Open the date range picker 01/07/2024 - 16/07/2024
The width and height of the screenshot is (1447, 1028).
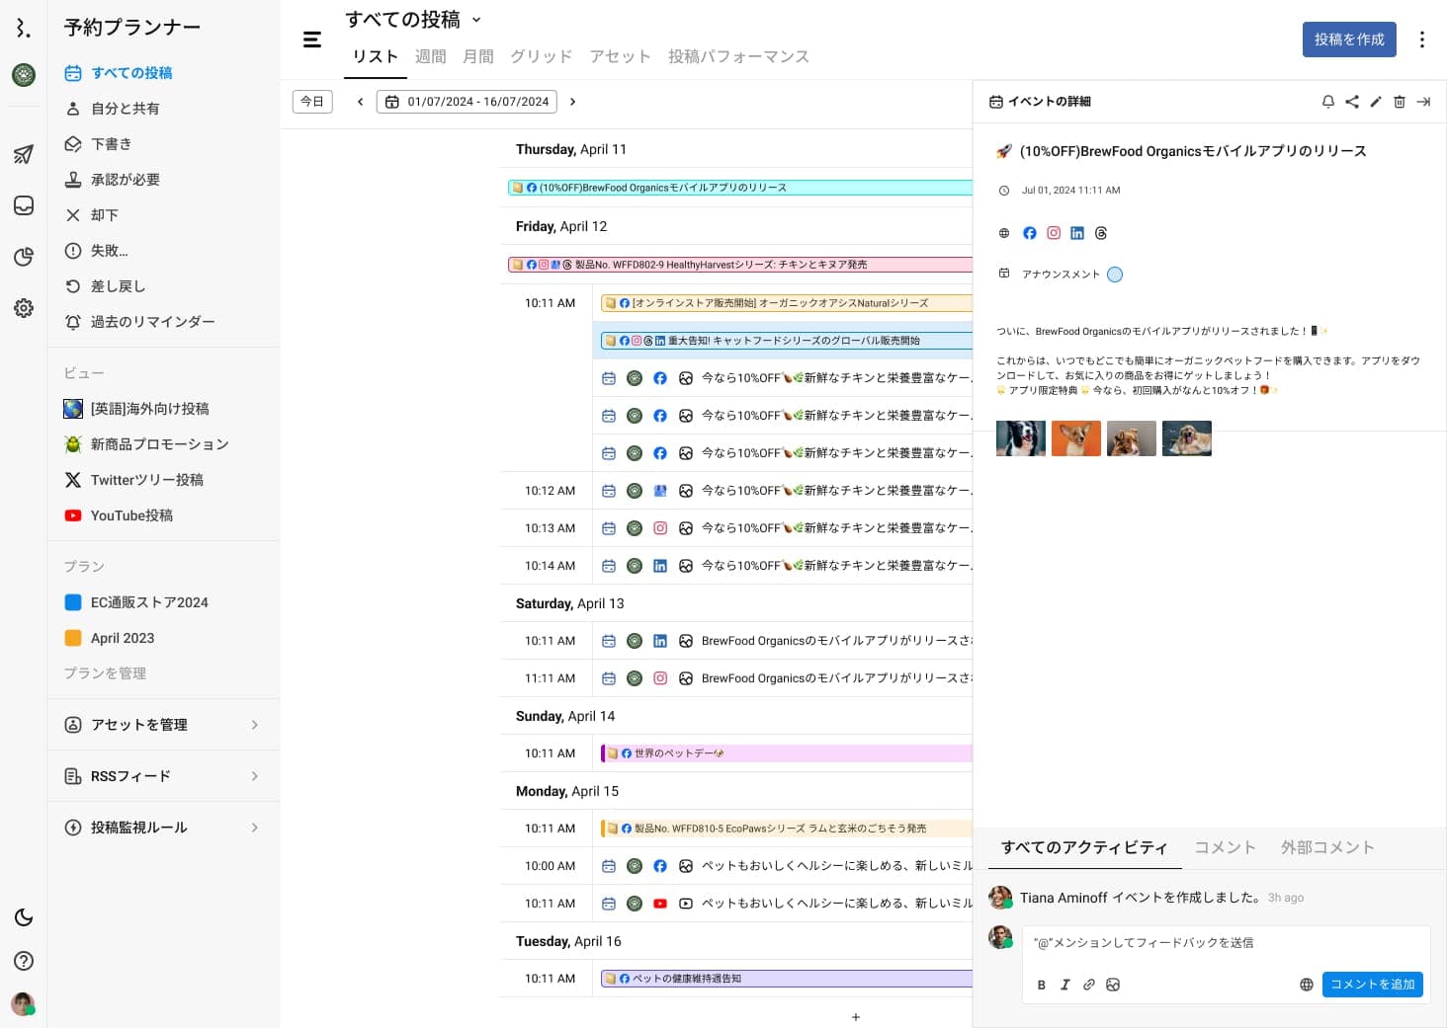[x=467, y=102]
